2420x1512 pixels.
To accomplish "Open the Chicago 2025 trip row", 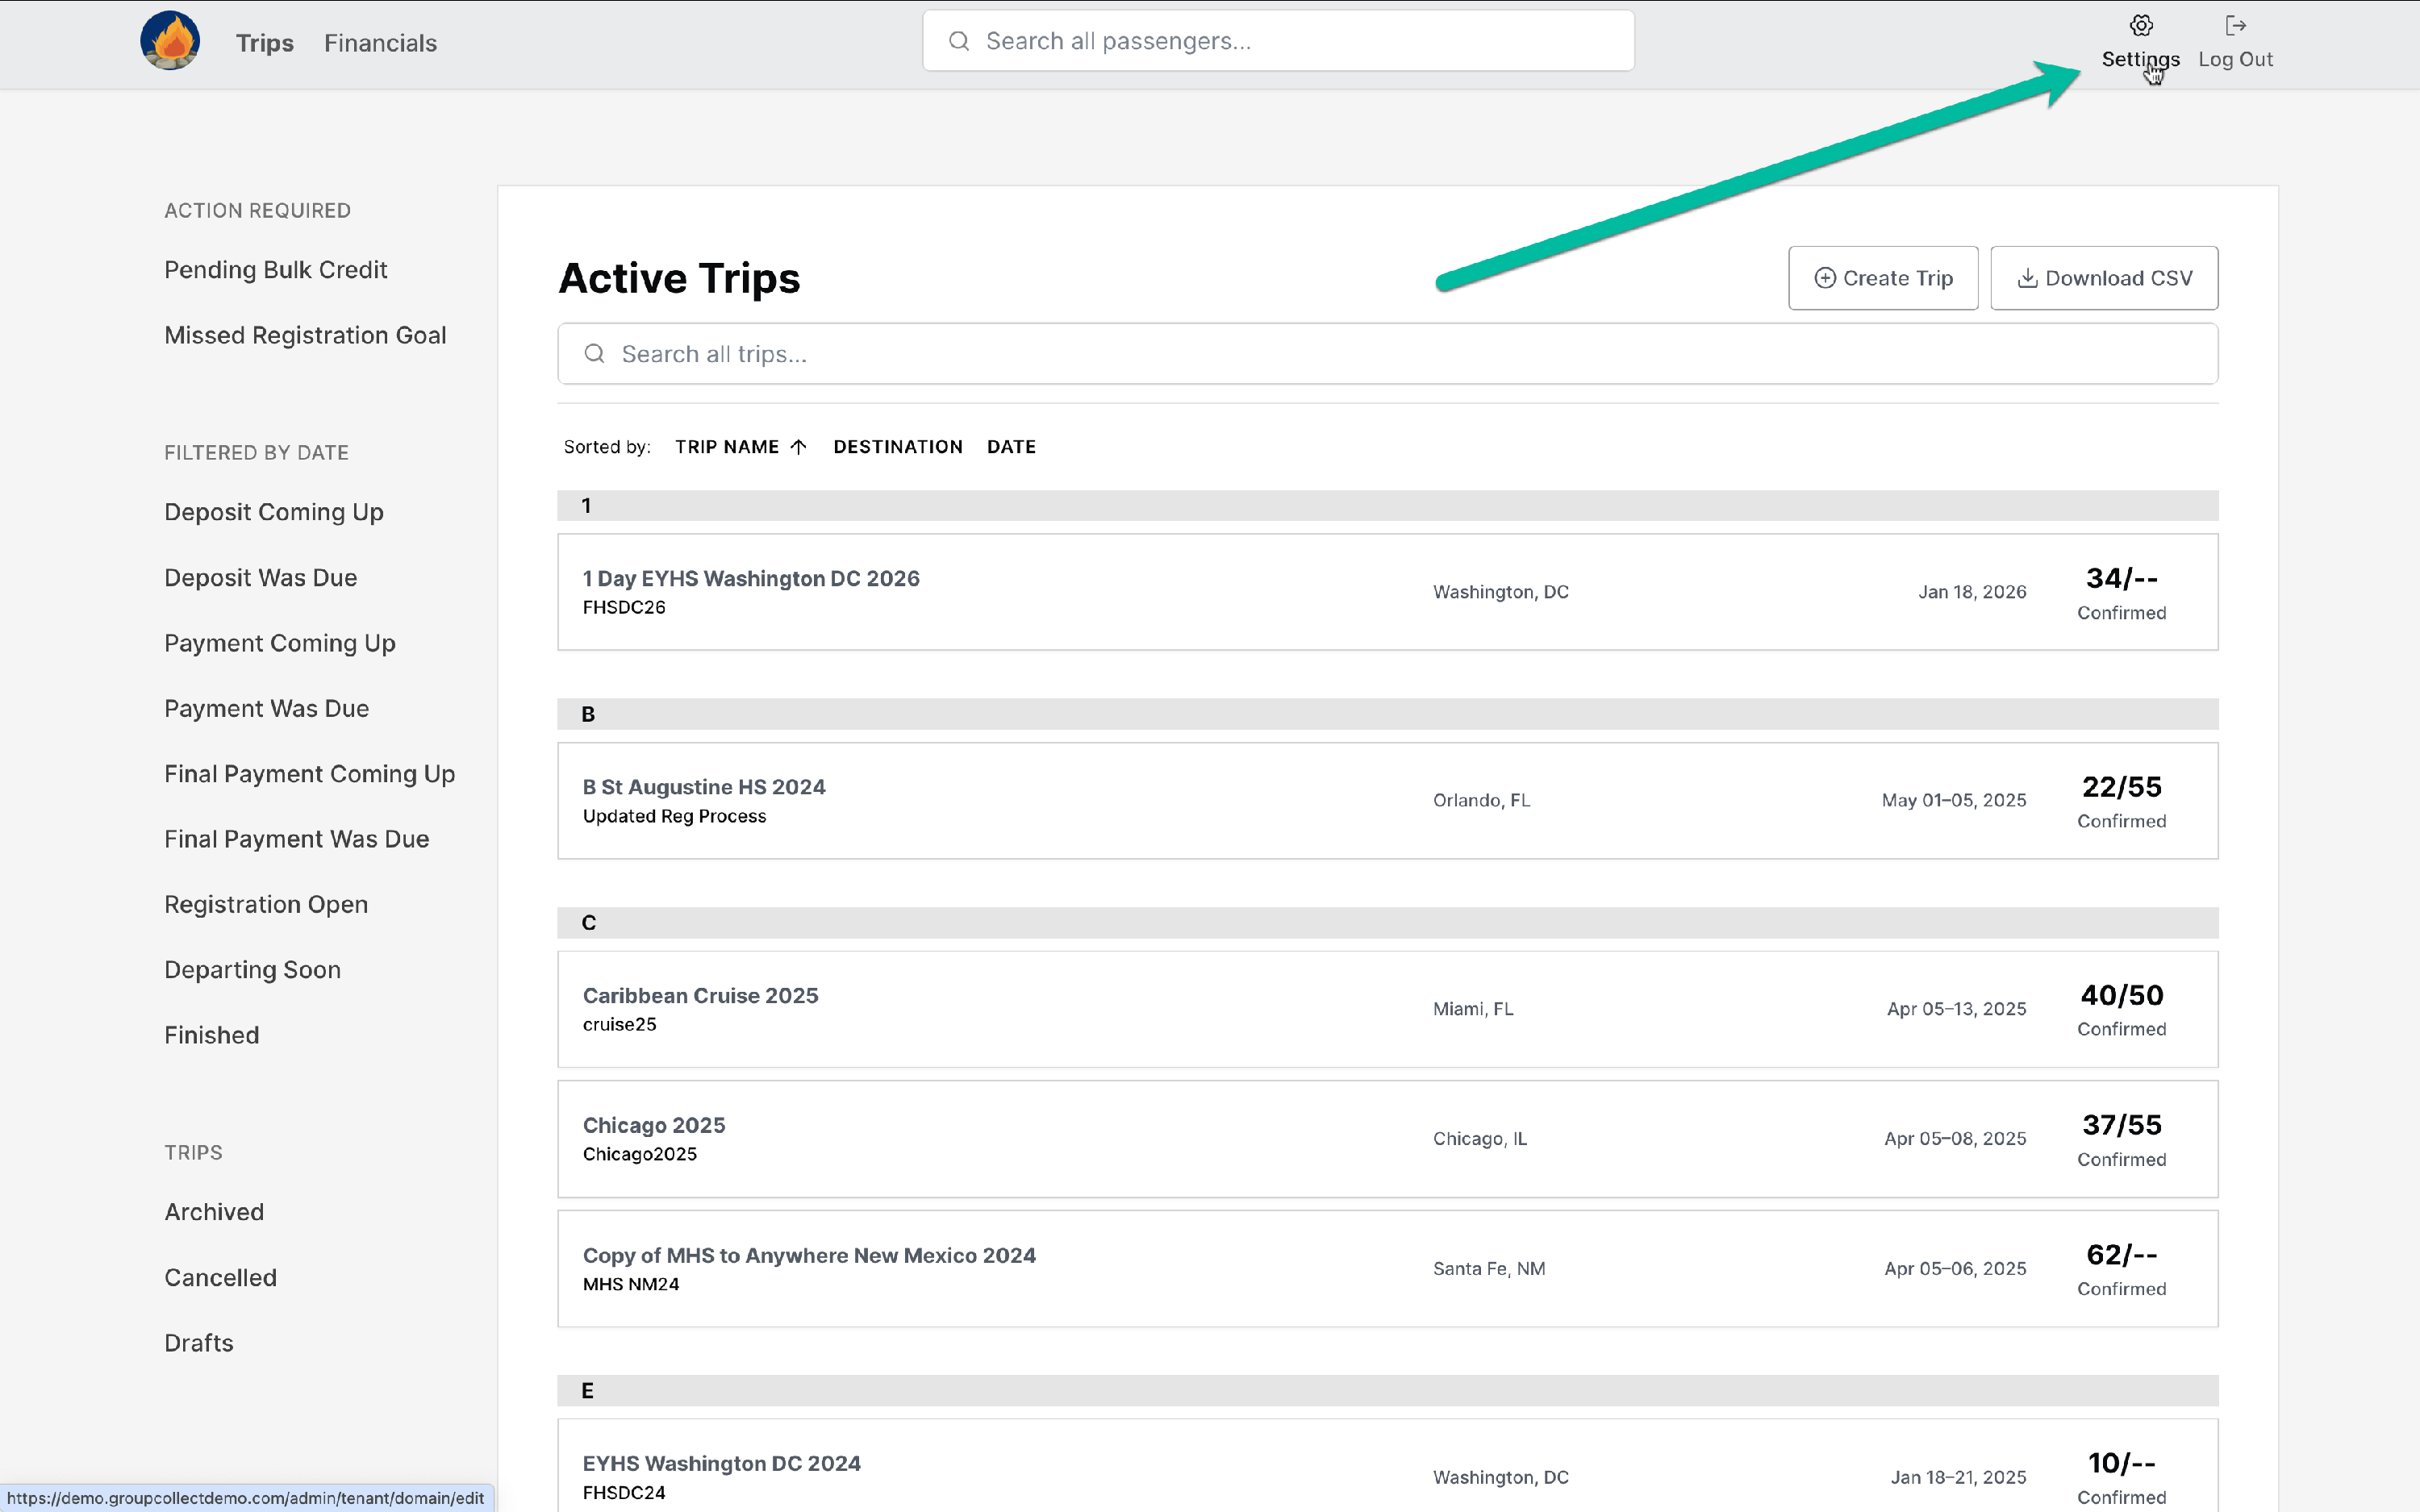I will pos(654,1125).
